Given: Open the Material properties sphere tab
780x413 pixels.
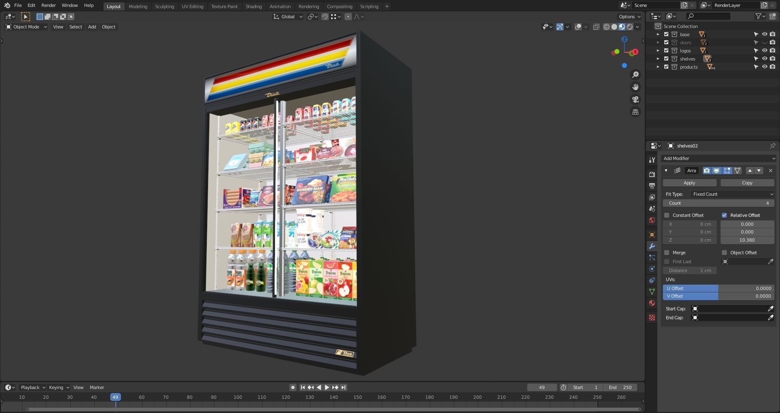Looking at the screenshot, I should (x=652, y=303).
